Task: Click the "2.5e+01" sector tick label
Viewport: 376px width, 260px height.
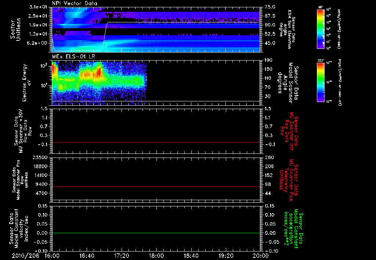Action: [x=38, y=16]
